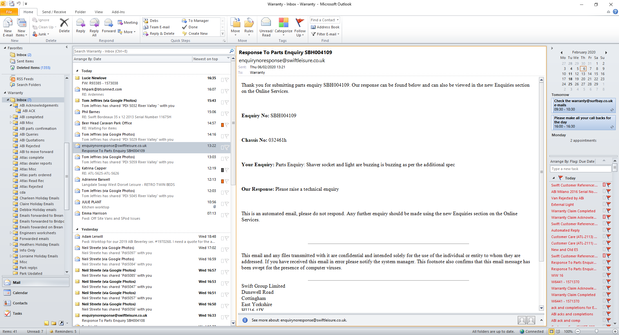The image size is (619, 335).
Task: Click the 'Type a new task' field
Action: pos(580,169)
